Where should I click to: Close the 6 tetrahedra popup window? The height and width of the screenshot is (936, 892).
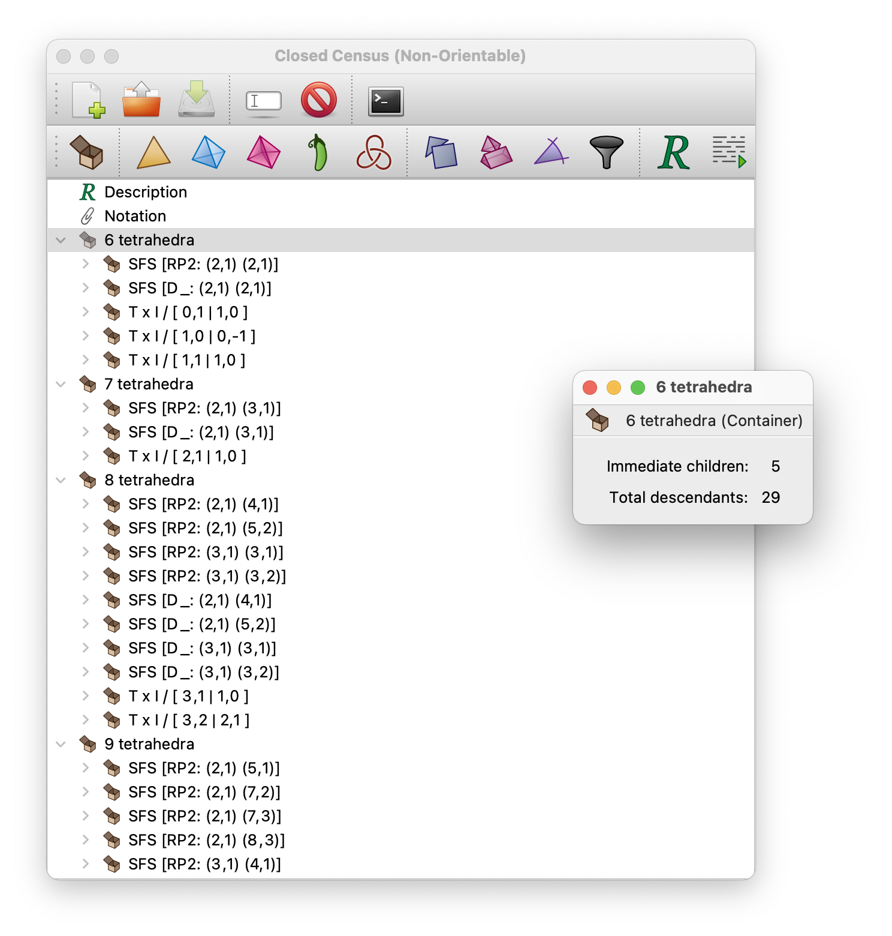pos(590,388)
